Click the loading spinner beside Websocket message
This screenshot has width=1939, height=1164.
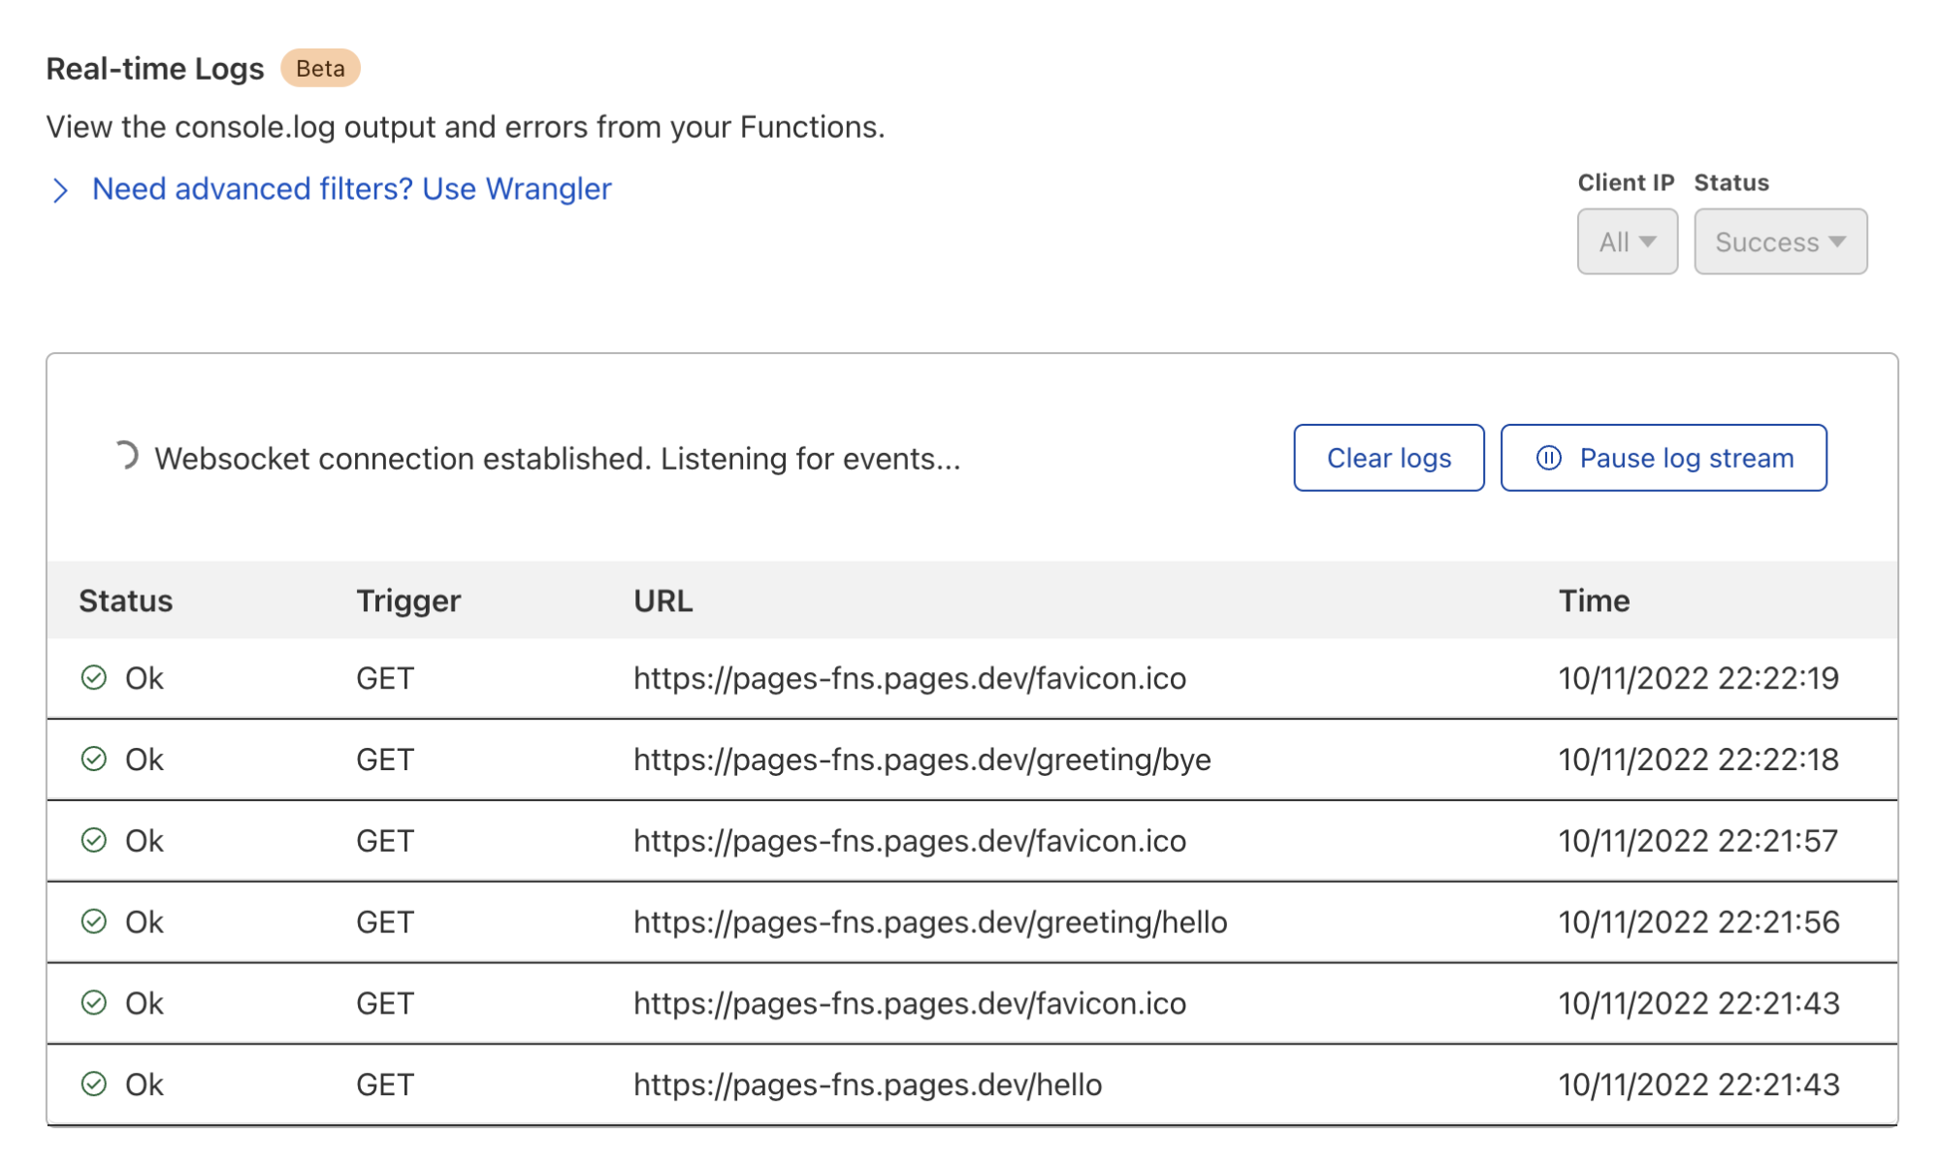pyautogui.click(x=125, y=456)
